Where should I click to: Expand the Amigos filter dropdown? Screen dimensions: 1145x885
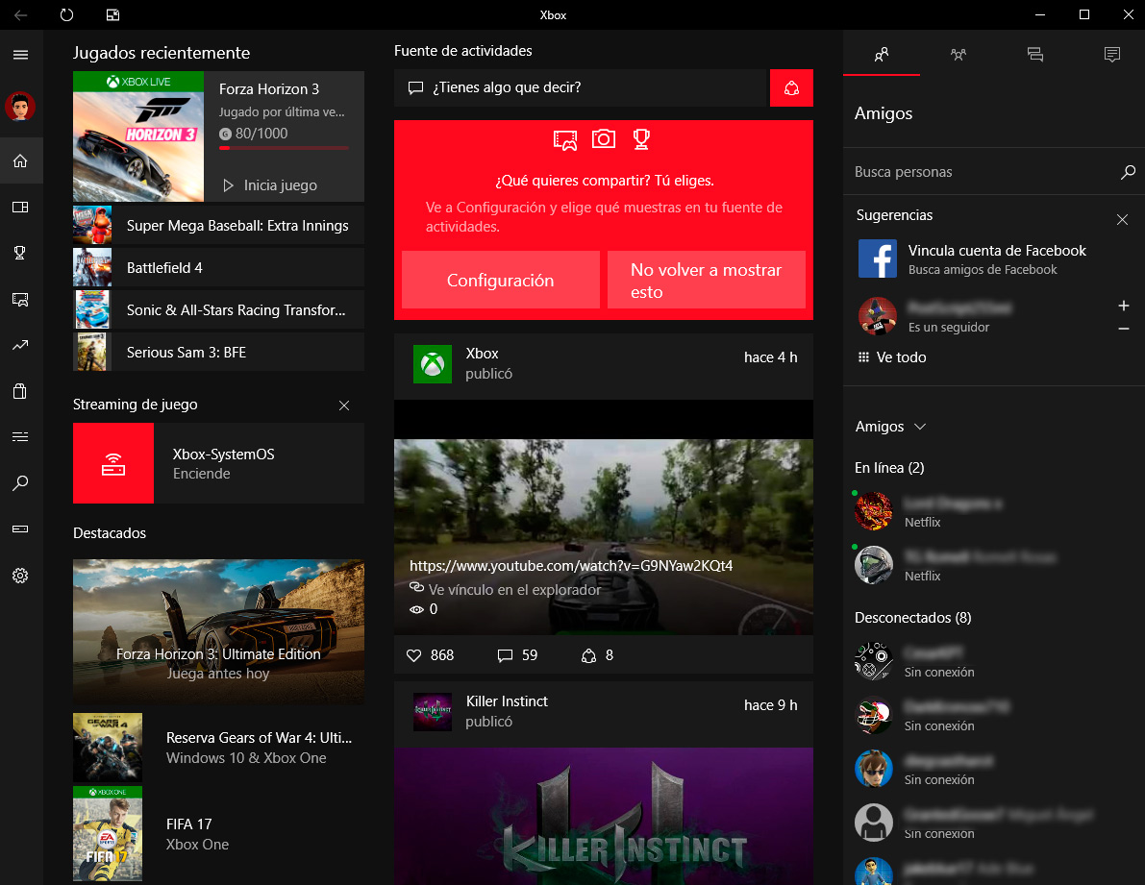pos(890,427)
